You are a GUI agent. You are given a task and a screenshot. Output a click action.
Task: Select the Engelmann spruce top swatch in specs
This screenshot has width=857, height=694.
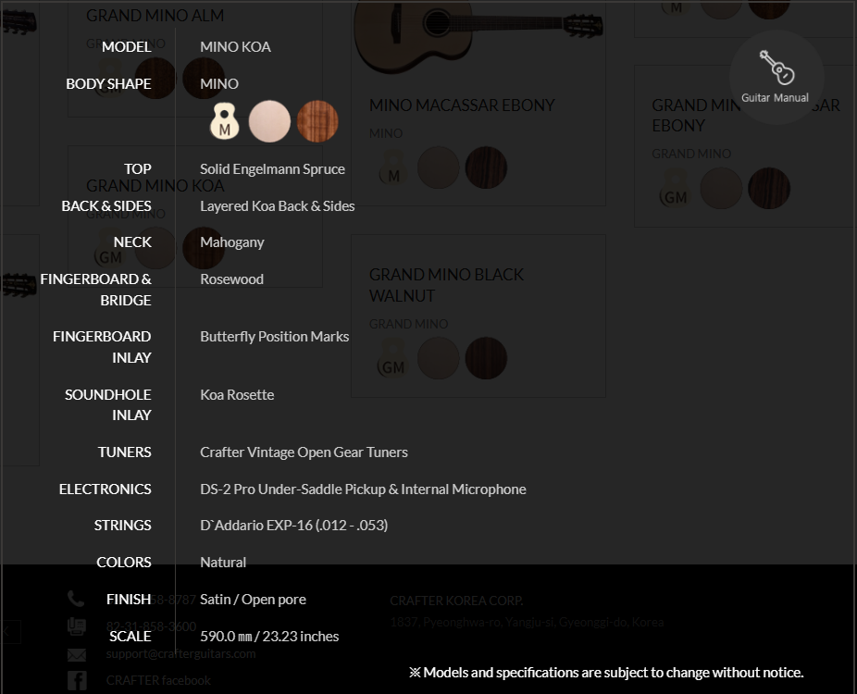click(x=269, y=121)
